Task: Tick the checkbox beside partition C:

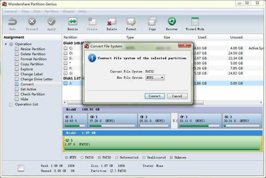Action: pos(65,48)
